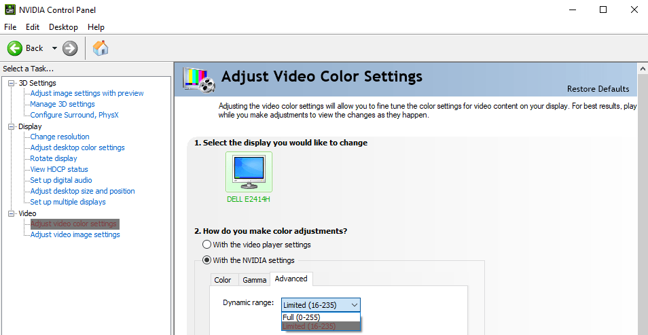Switch to the Advanced tab
Screen dimensions: 648x335
click(291, 279)
